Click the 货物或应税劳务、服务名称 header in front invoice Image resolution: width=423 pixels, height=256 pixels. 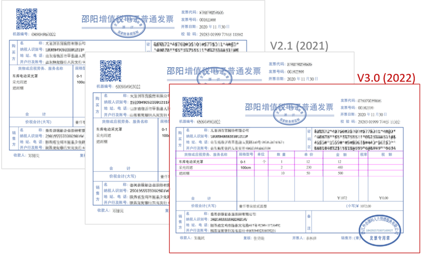tap(206, 155)
